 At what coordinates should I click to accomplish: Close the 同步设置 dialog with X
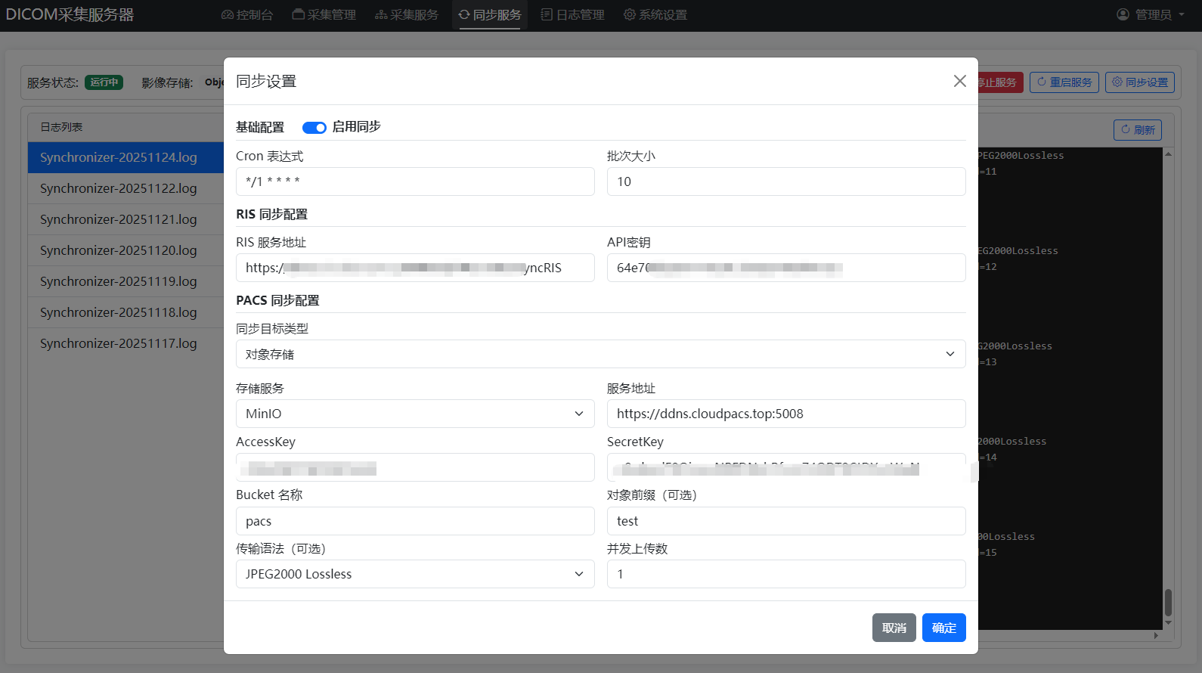click(959, 81)
